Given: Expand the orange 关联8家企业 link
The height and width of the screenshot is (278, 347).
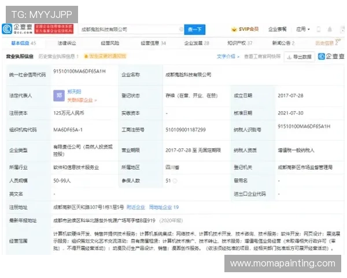Looking at the screenshot, I should (82, 100).
